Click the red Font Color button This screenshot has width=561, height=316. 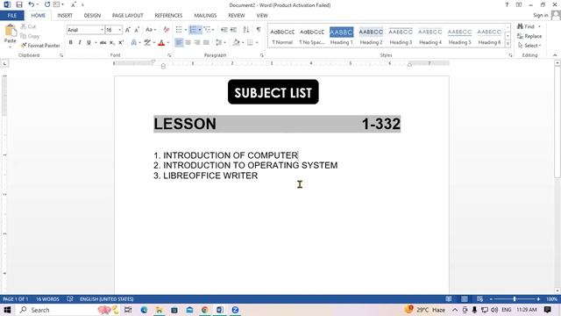161,43
